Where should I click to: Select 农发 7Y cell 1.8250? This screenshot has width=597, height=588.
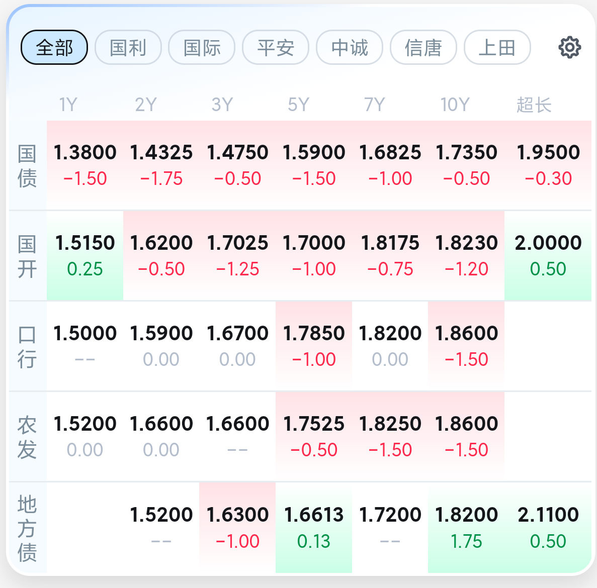390,437
